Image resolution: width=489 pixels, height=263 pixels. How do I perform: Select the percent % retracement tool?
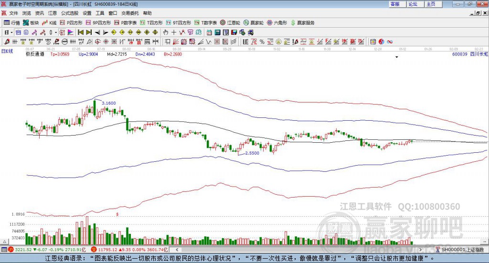[x=262, y=42]
